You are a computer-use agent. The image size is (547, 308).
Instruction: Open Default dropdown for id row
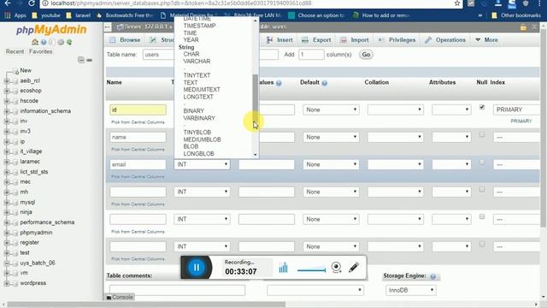331,110
